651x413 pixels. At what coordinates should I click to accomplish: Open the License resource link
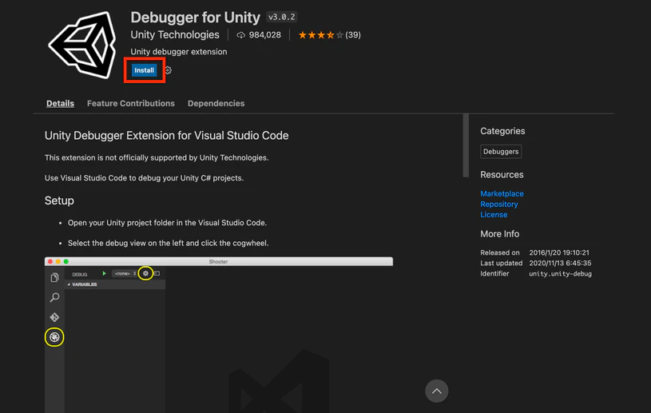[494, 215]
